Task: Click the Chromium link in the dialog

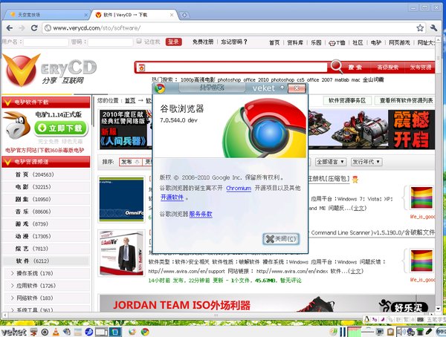Action: 239,188
